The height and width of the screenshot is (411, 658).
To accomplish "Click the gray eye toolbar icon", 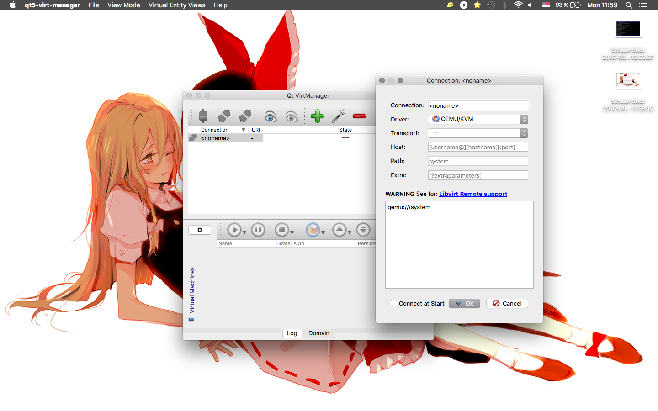I will [x=292, y=116].
